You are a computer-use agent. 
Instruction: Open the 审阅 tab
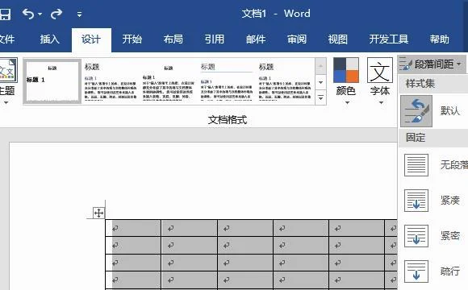pos(297,39)
